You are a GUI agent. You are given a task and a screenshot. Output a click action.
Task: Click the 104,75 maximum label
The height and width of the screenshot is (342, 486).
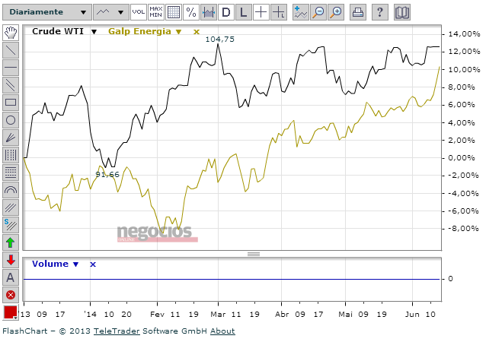point(220,40)
